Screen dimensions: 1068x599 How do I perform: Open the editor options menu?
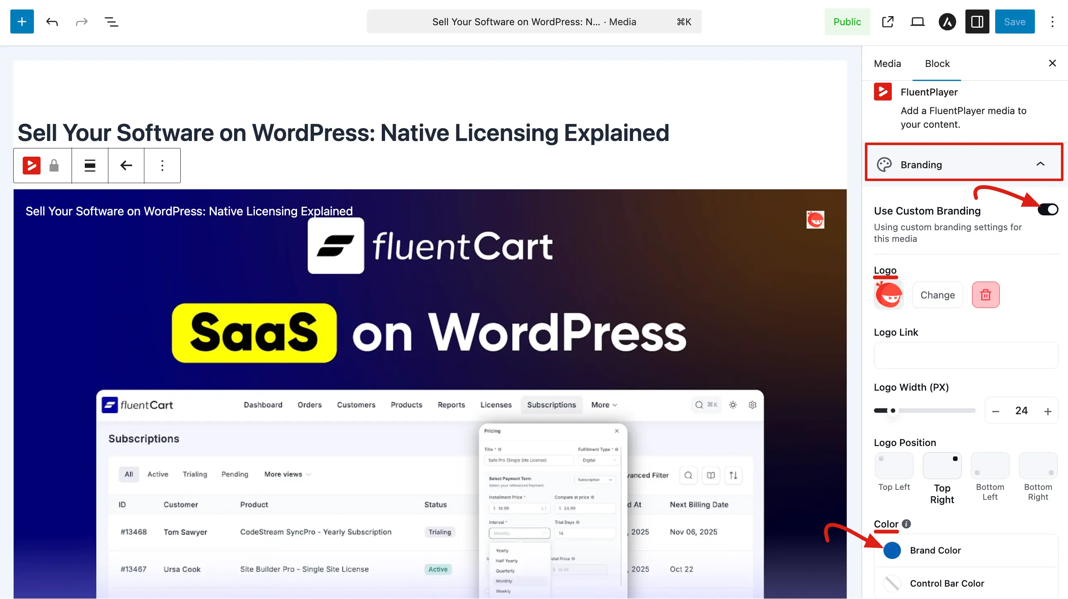[1052, 21]
